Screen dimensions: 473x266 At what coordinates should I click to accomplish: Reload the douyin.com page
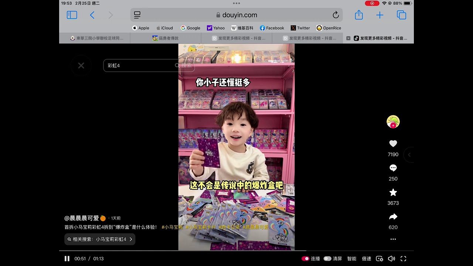336,15
